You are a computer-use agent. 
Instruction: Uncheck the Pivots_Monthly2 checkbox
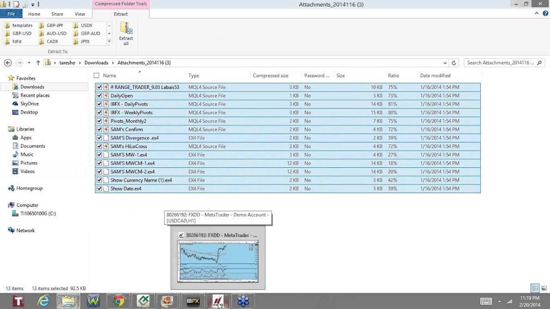(x=99, y=121)
